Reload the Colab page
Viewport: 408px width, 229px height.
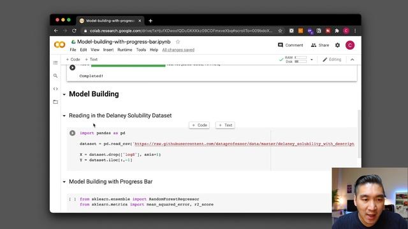click(74, 31)
